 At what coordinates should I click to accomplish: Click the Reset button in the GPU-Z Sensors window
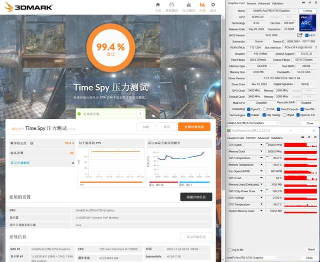click(311, 250)
